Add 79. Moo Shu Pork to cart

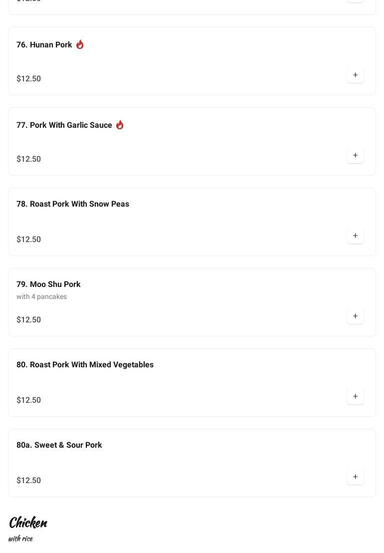pos(355,316)
